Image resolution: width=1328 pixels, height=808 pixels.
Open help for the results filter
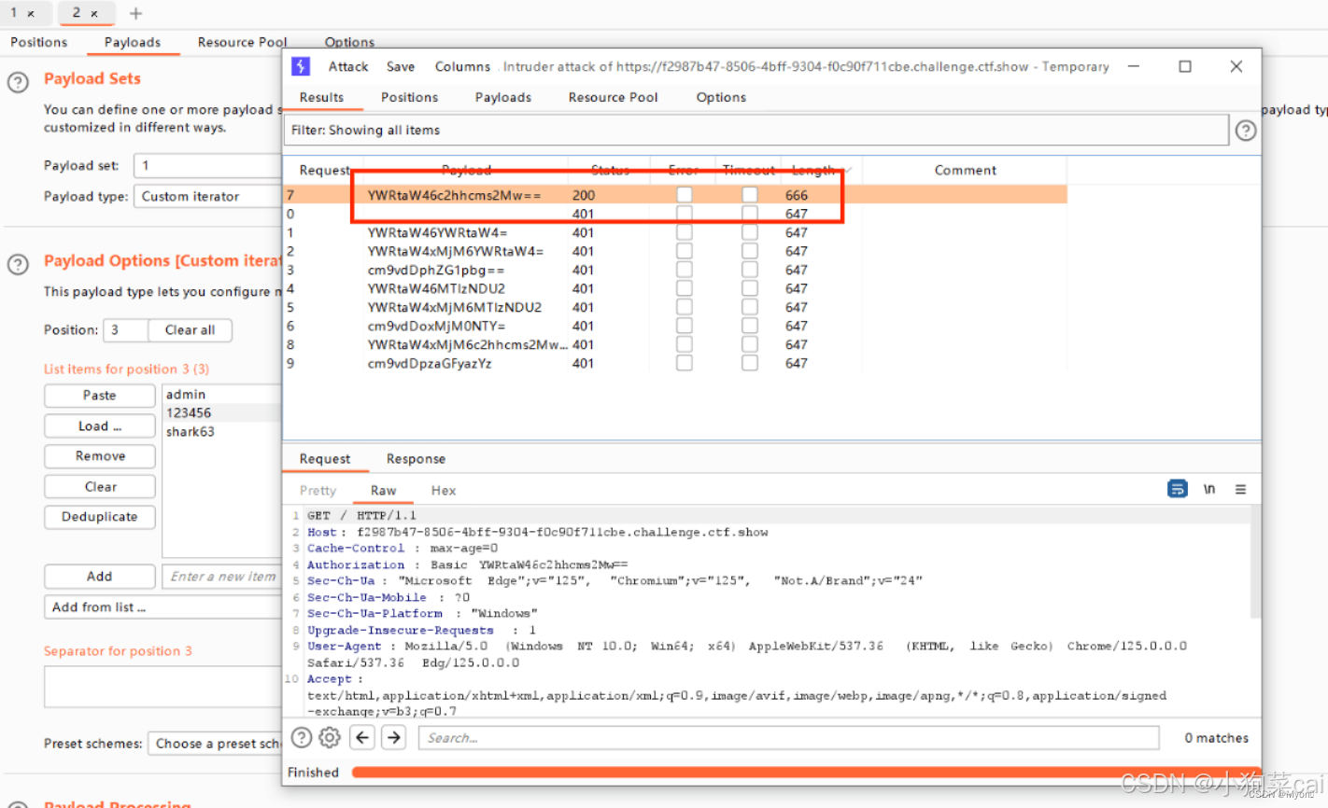click(x=1246, y=131)
